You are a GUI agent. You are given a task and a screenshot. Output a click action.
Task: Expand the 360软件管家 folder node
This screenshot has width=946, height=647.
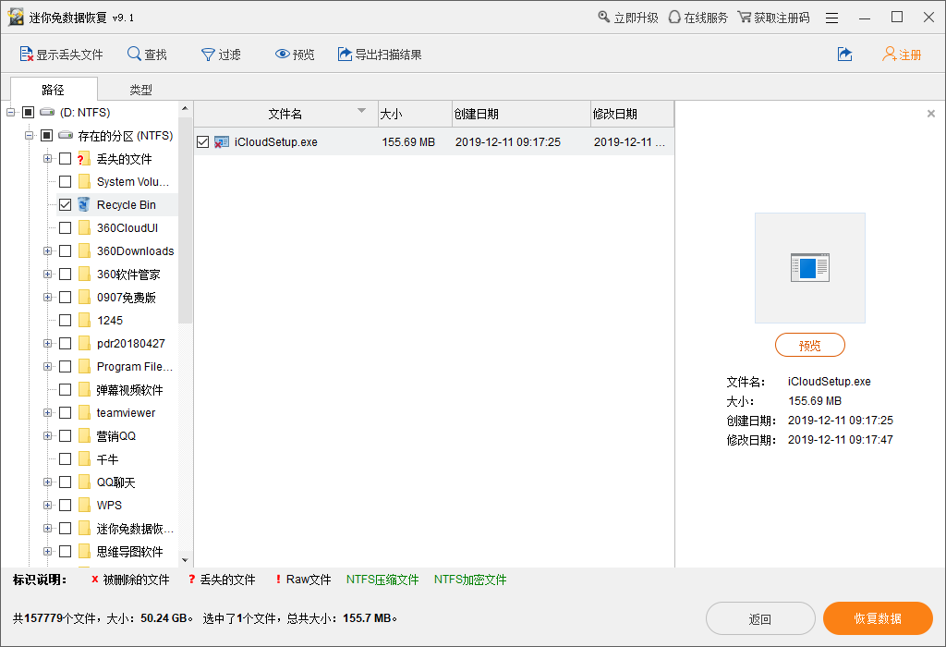(x=47, y=274)
